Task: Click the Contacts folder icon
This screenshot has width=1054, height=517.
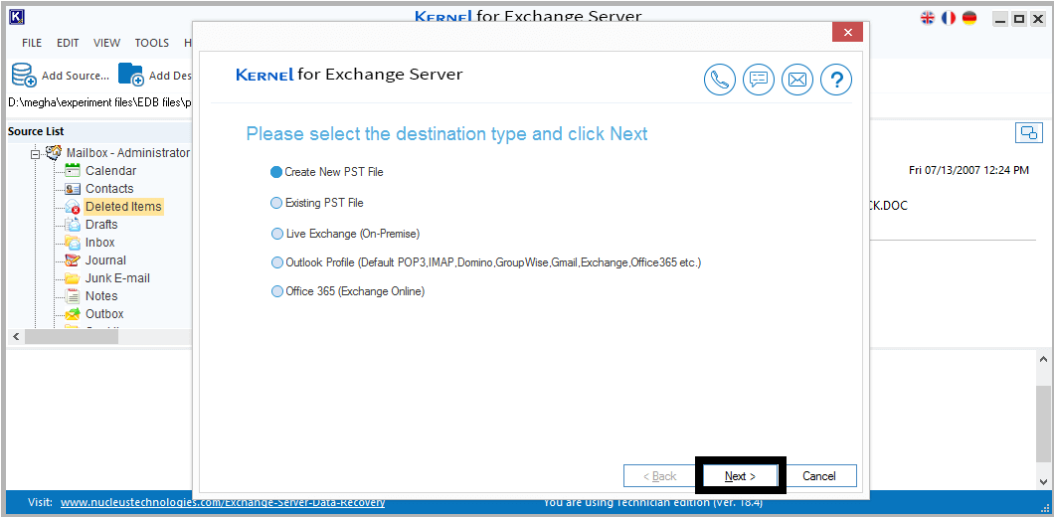Action: pos(73,189)
